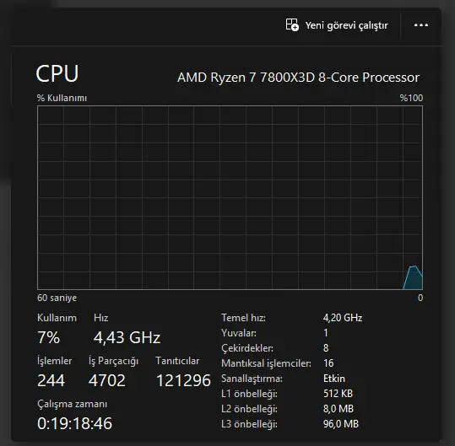Select the large CPU heading
The width and height of the screenshot is (455, 446).
[x=57, y=73]
